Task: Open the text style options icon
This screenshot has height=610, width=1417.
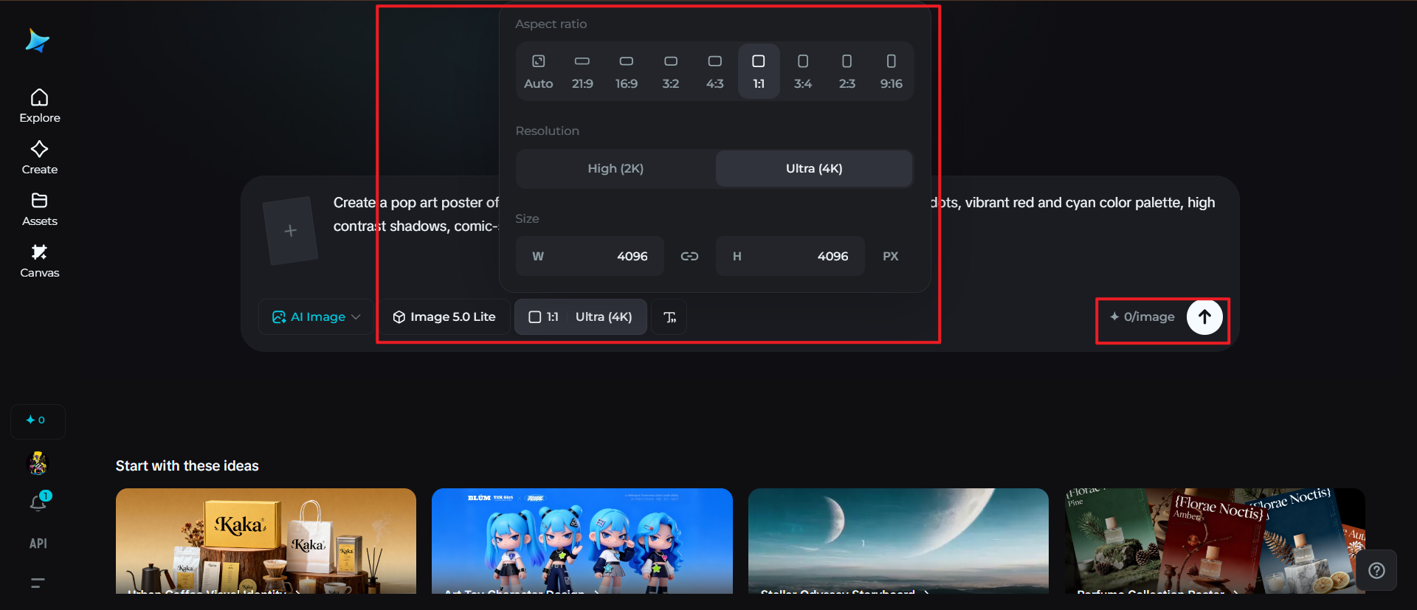Action: 669,317
